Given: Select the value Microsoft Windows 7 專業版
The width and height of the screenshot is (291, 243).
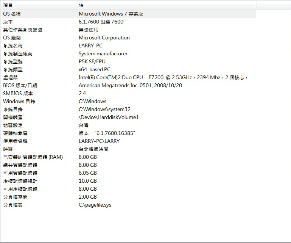Looking at the screenshot, I should (x=111, y=14).
